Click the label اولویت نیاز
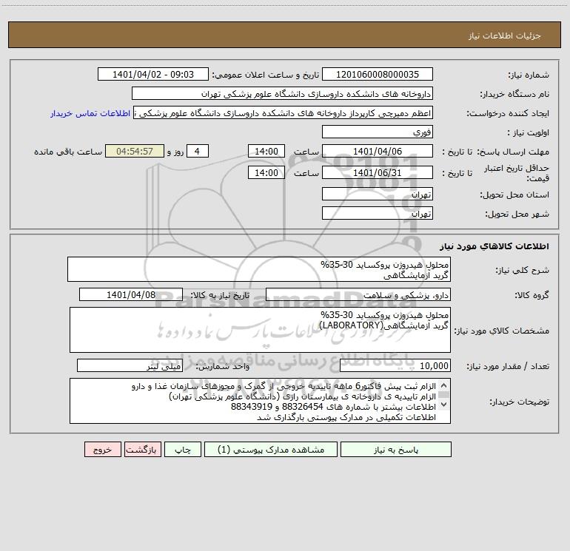570x551 pixels. coord(529,132)
